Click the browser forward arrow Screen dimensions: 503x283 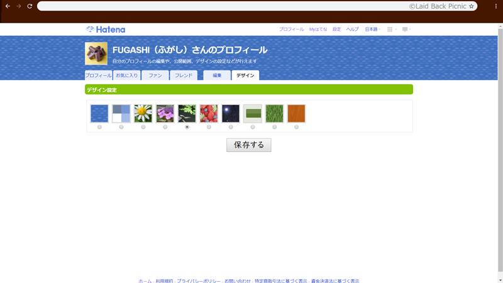point(19,6)
